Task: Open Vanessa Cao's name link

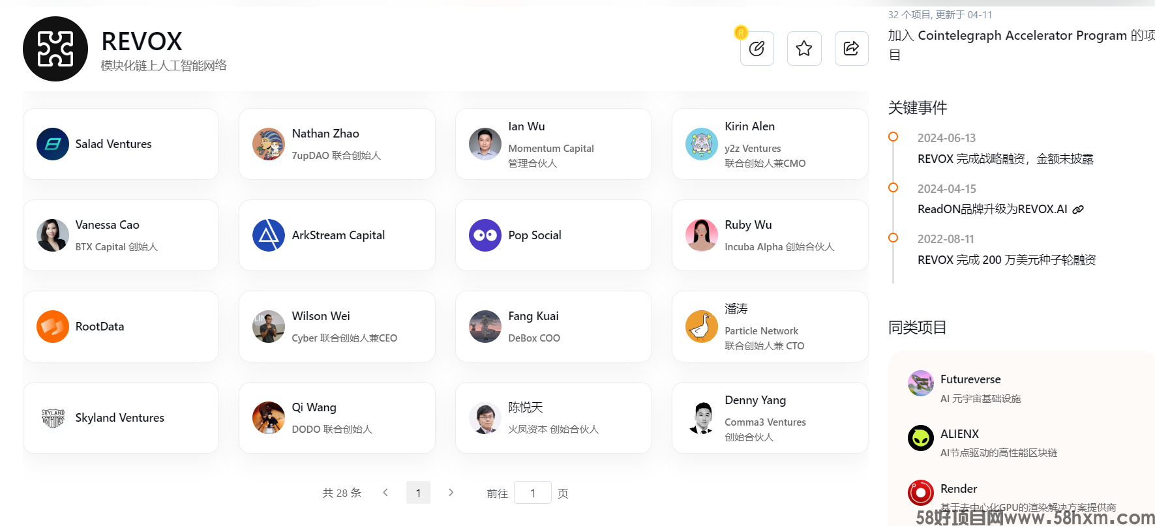Action: coord(107,225)
